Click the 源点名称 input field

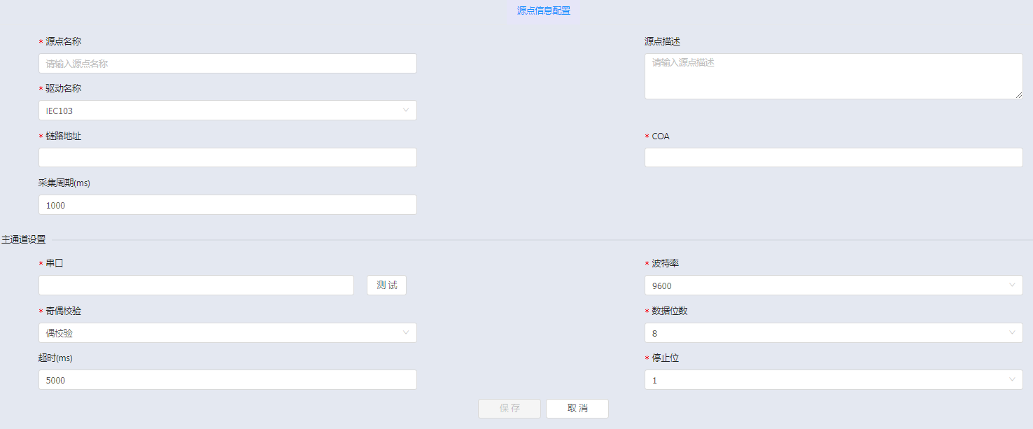(227, 64)
